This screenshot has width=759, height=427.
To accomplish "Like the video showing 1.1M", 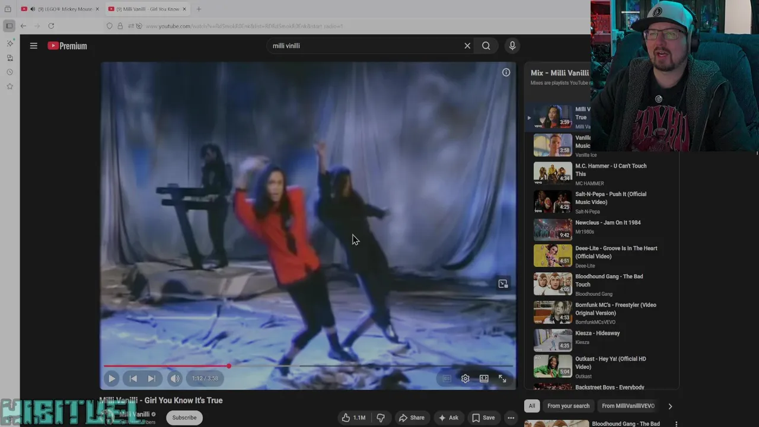I will [x=353, y=418].
